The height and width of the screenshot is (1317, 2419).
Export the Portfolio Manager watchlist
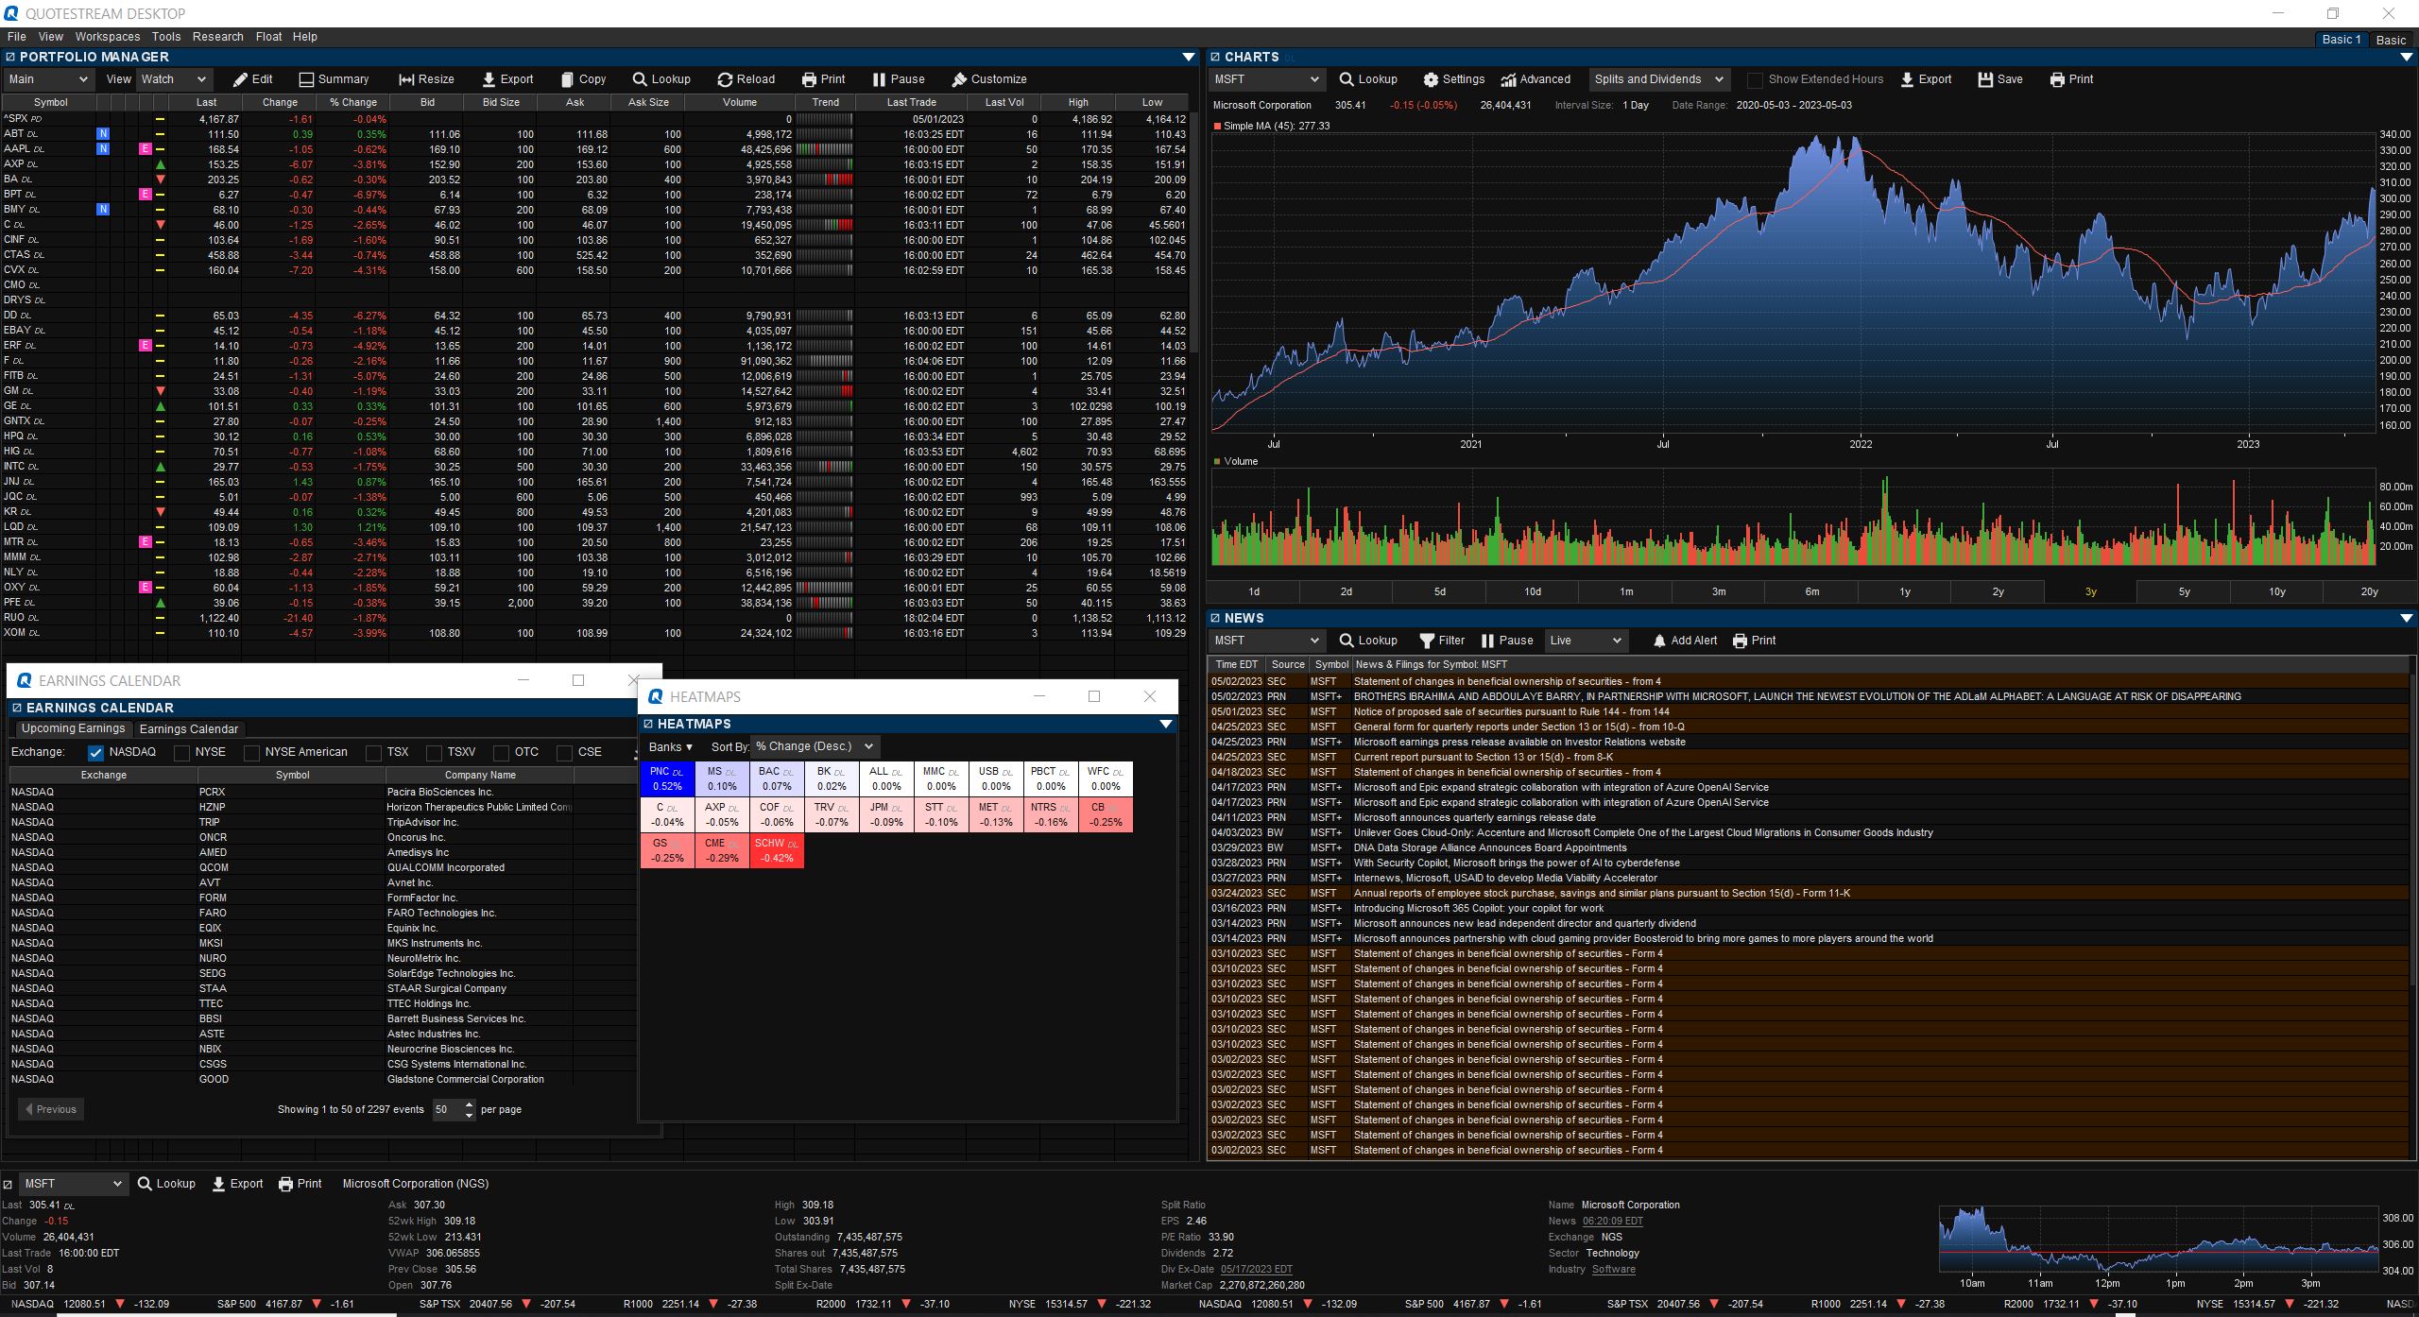507,79
